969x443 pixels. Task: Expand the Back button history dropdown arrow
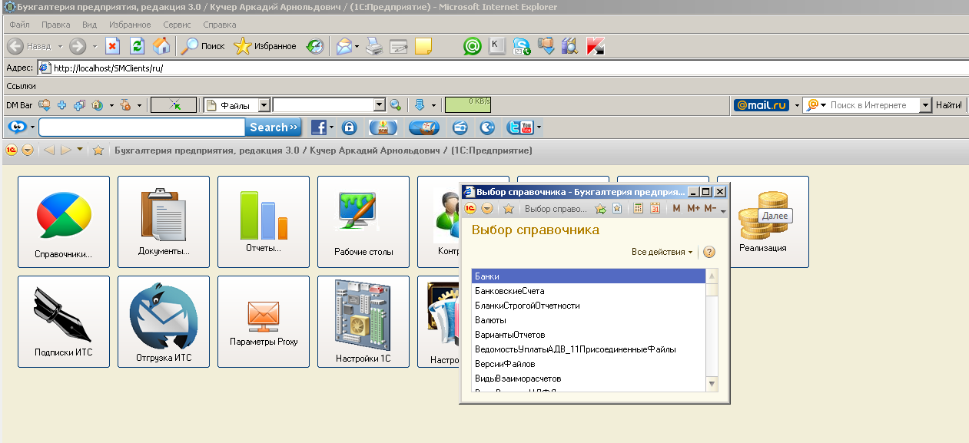(x=60, y=46)
